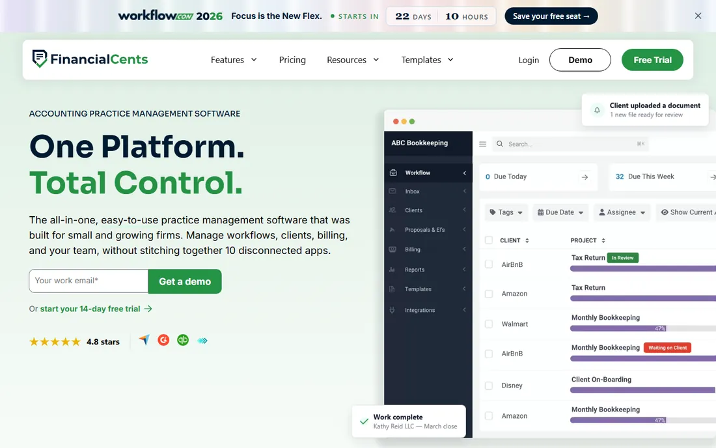Click the search magnifier icon
This screenshot has width=716, height=448.
500,144
